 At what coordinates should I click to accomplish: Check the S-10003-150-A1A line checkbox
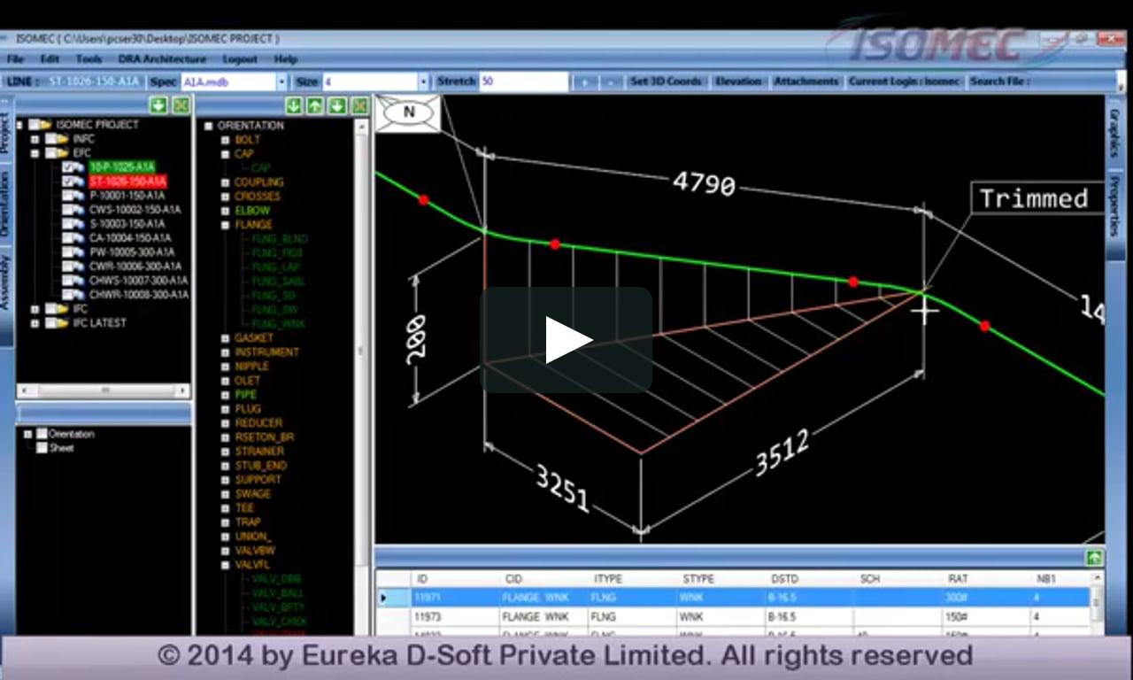69,224
